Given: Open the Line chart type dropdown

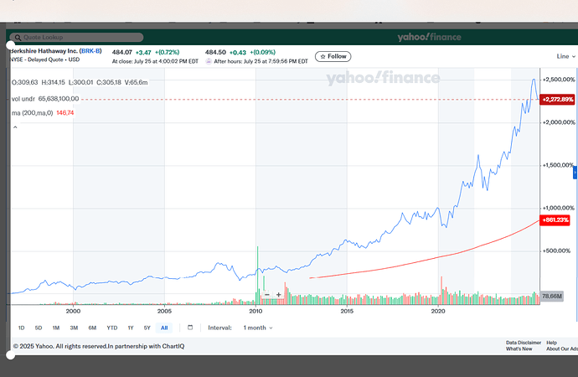Looking at the screenshot, I should [565, 56].
